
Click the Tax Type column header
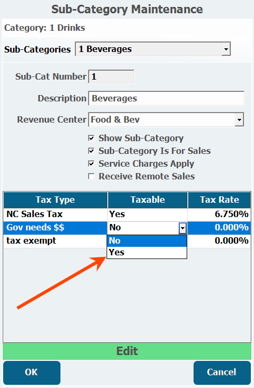pos(55,200)
